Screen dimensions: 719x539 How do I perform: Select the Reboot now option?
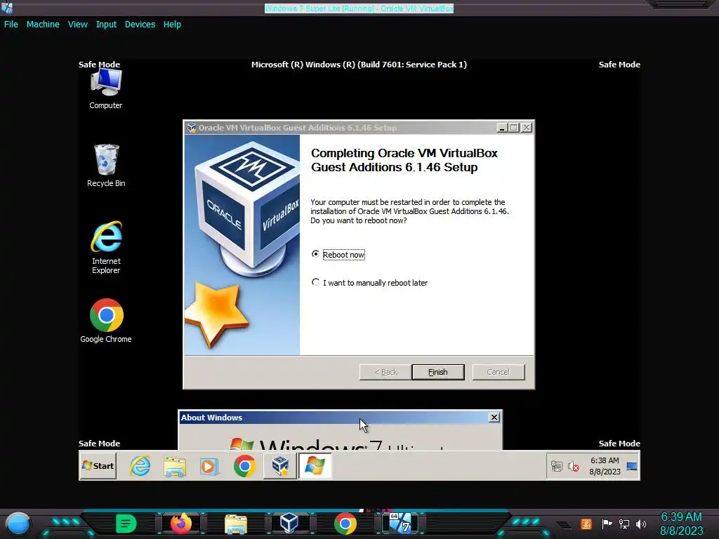[x=339, y=254]
